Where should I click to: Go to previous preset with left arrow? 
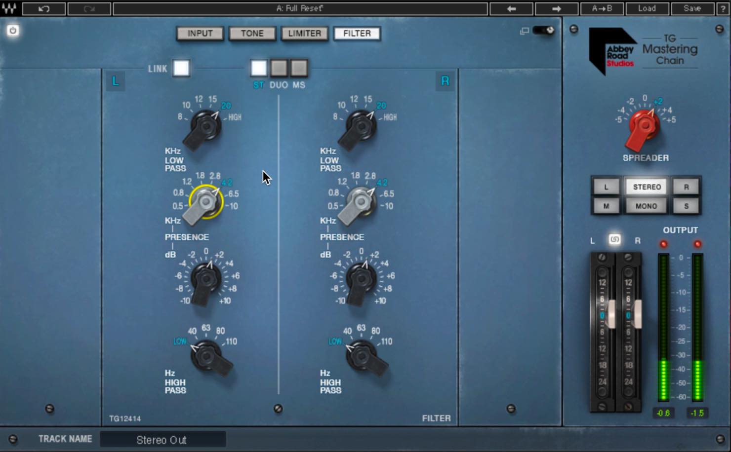click(511, 8)
